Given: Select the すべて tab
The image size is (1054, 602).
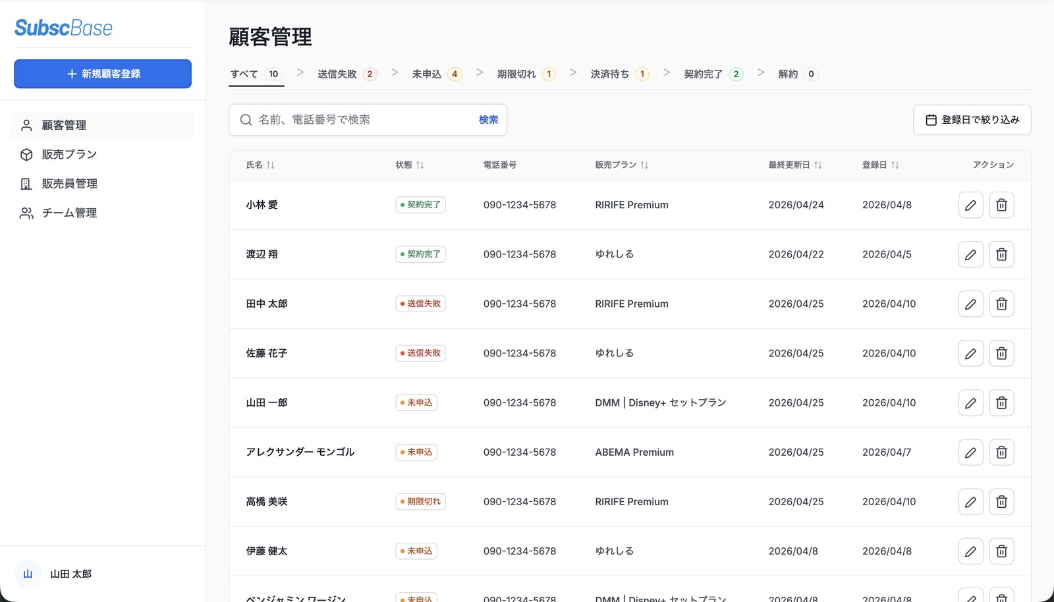Looking at the screenshot, I should point(256,74).
